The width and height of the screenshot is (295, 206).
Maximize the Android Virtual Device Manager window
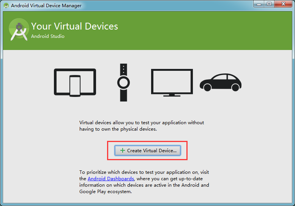[x=269, y=4]
